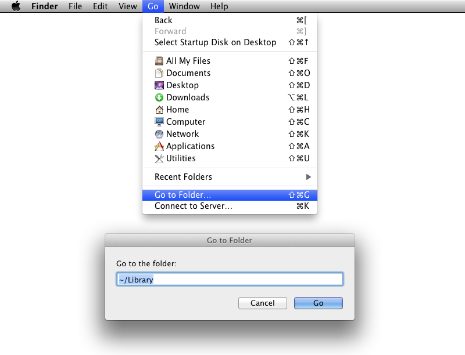Select Startup Disk on Desktop entry
This screenshot has height=355, width=465.
(215, 42)
